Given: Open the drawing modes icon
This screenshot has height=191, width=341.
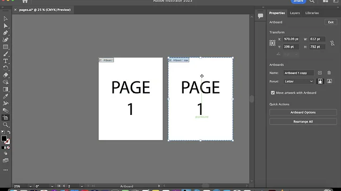Looking at the screenshot, I should [x=5, y=154].
